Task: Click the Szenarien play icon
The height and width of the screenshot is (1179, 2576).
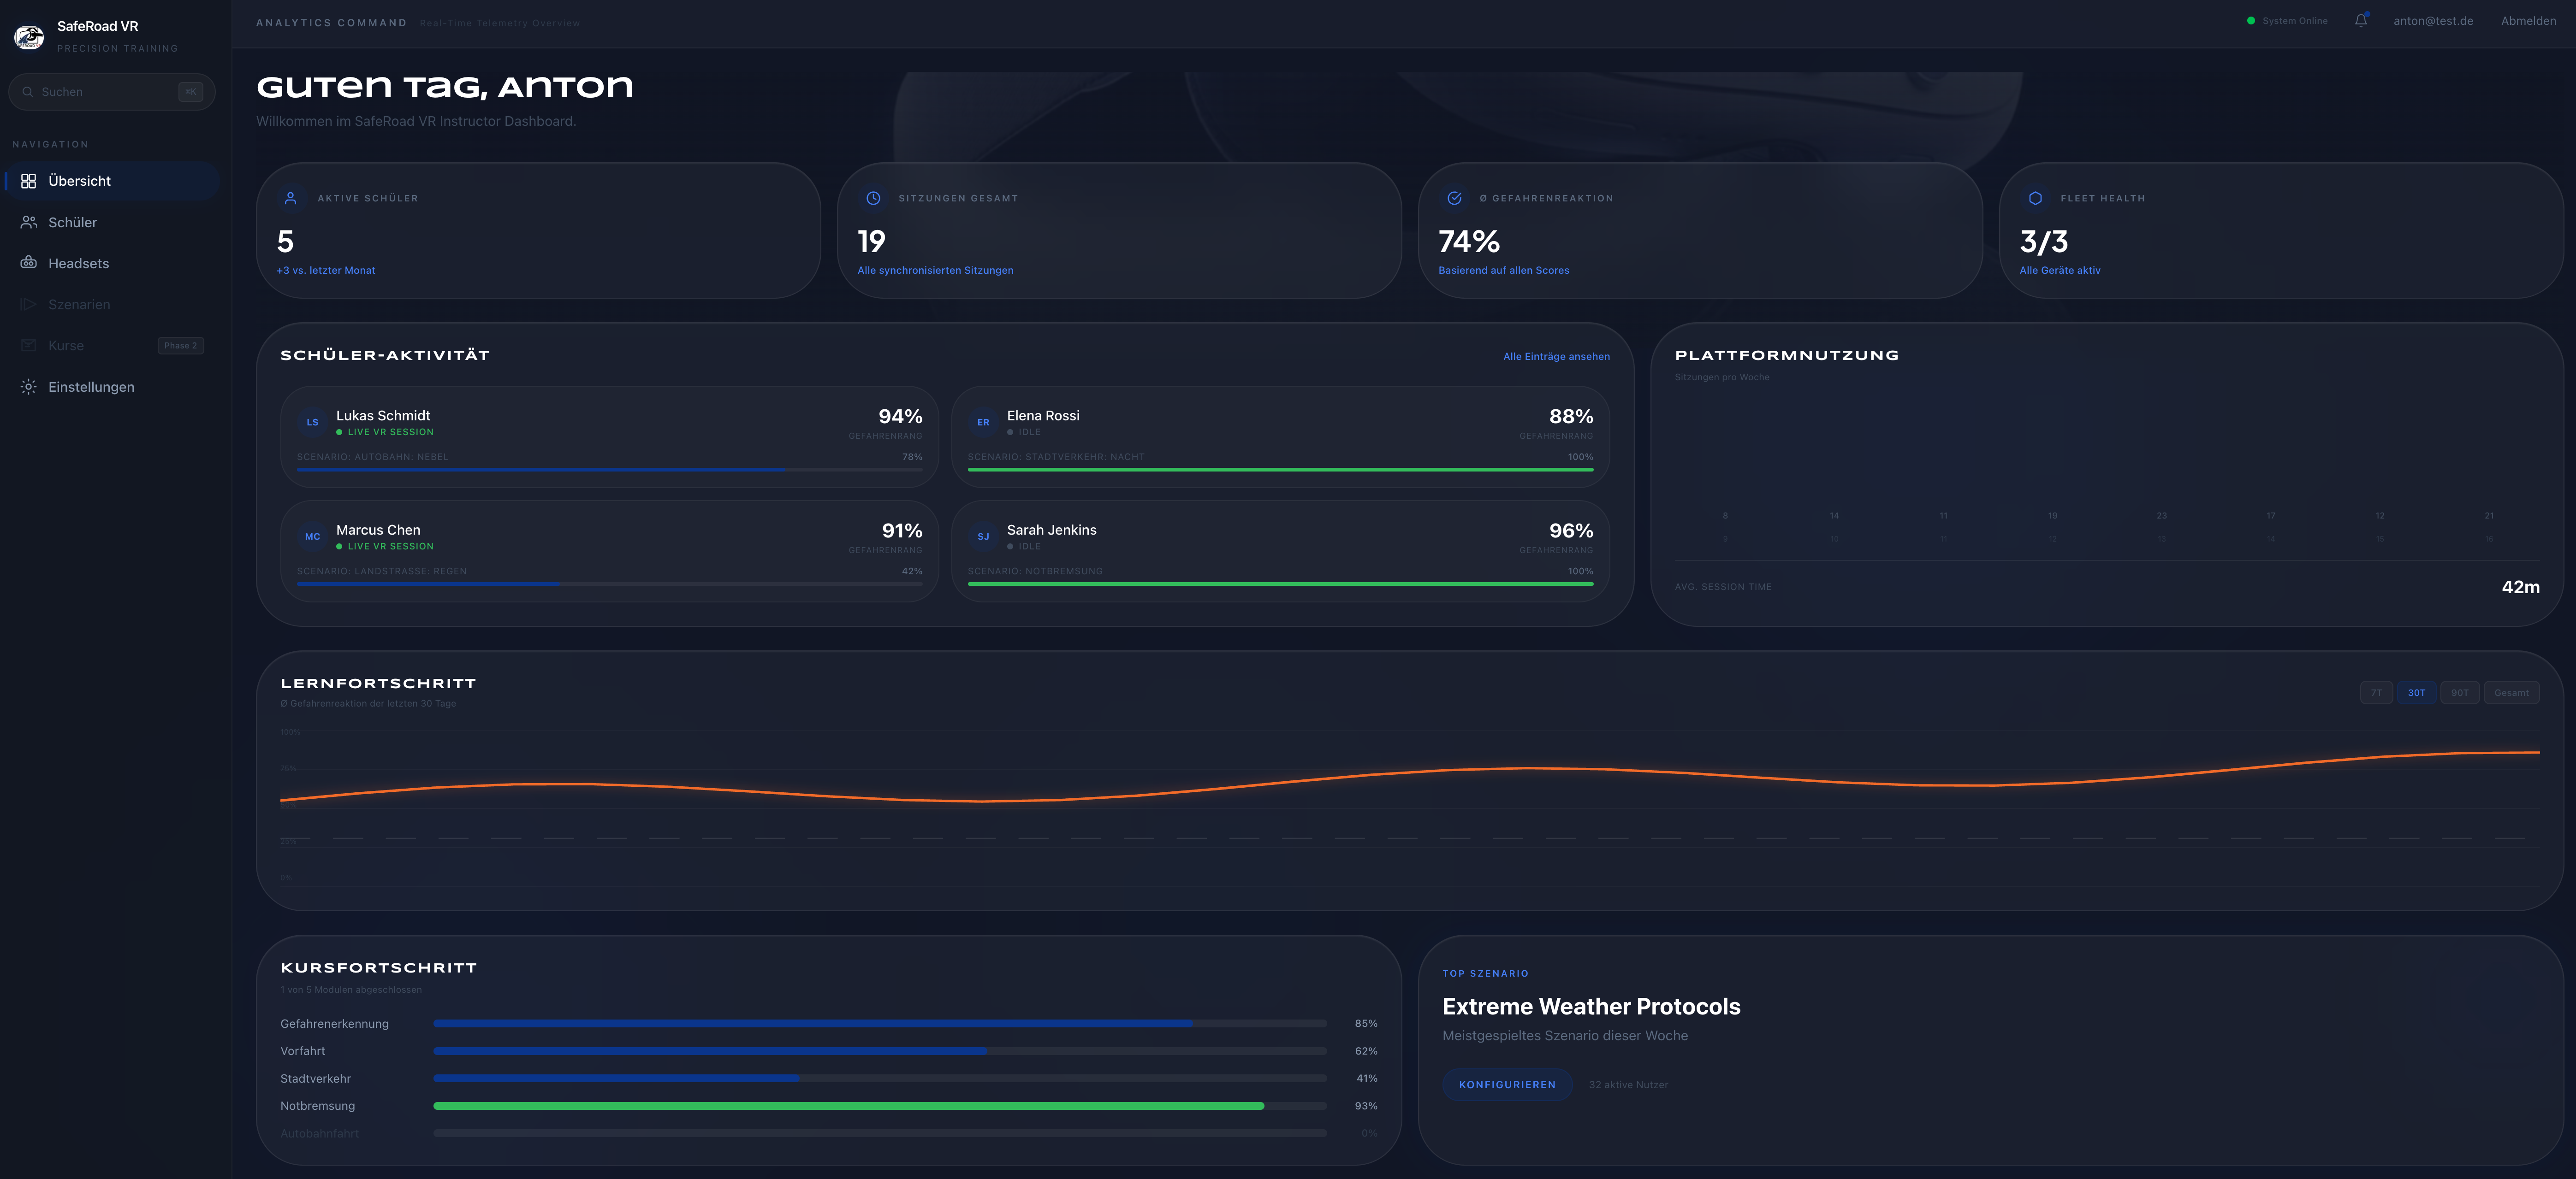Action: coord(29,305)
